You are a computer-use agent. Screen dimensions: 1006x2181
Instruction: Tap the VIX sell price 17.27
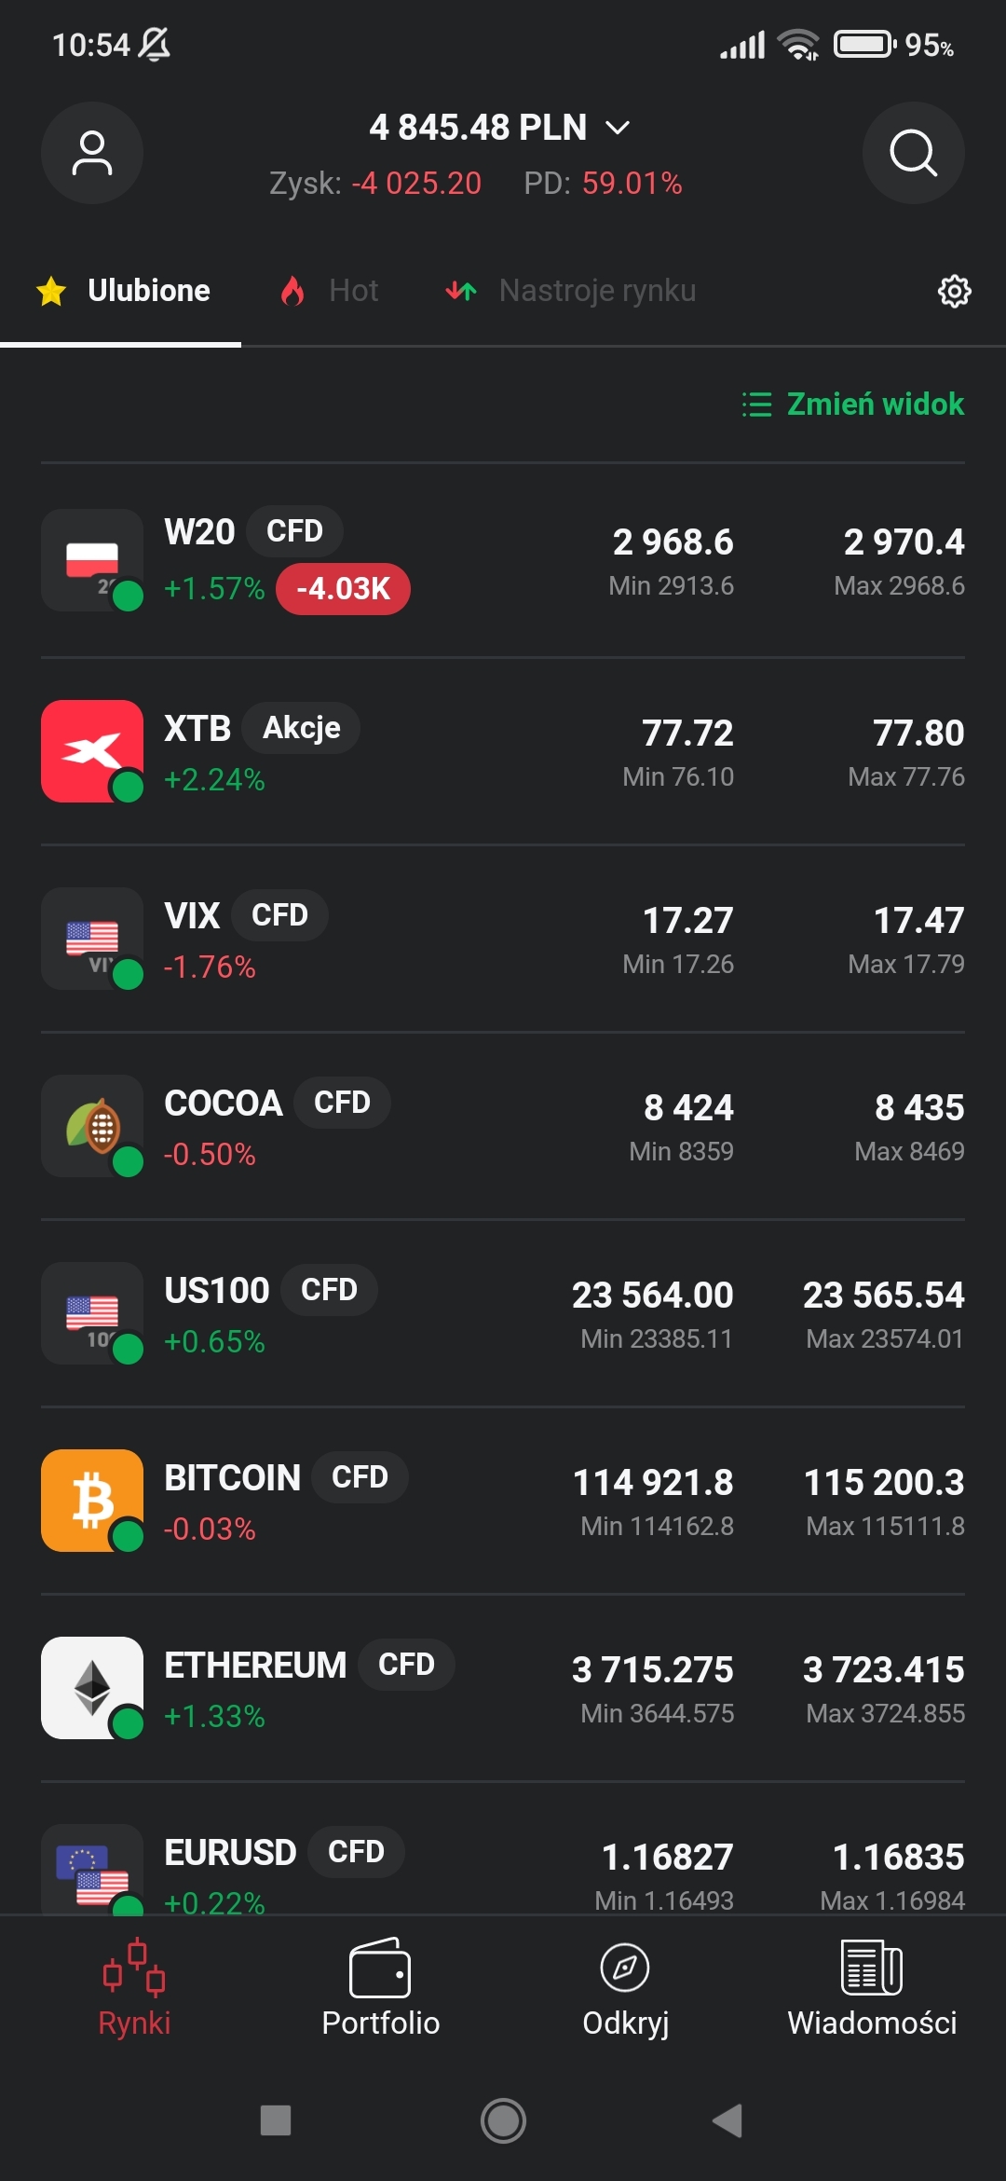pos(687,921)
